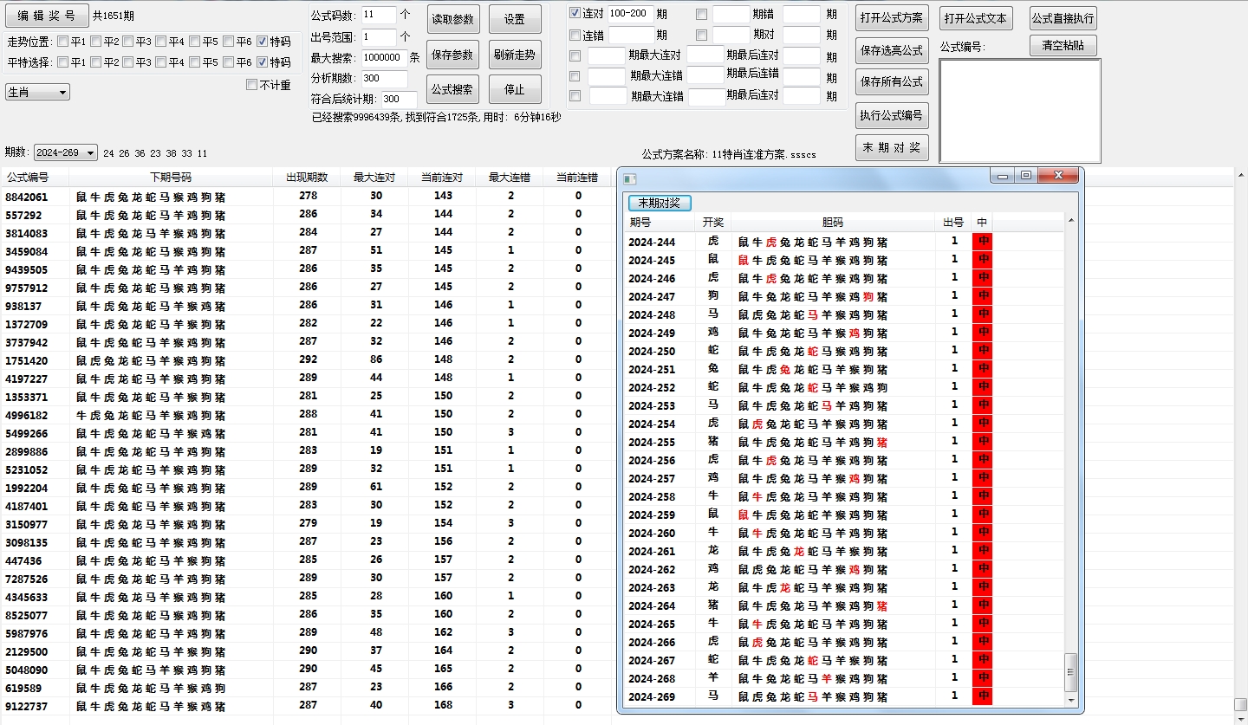Click inside the 公式编号 text box
The height and width of the screenshot is (725, 1248).
[1020, 111]
